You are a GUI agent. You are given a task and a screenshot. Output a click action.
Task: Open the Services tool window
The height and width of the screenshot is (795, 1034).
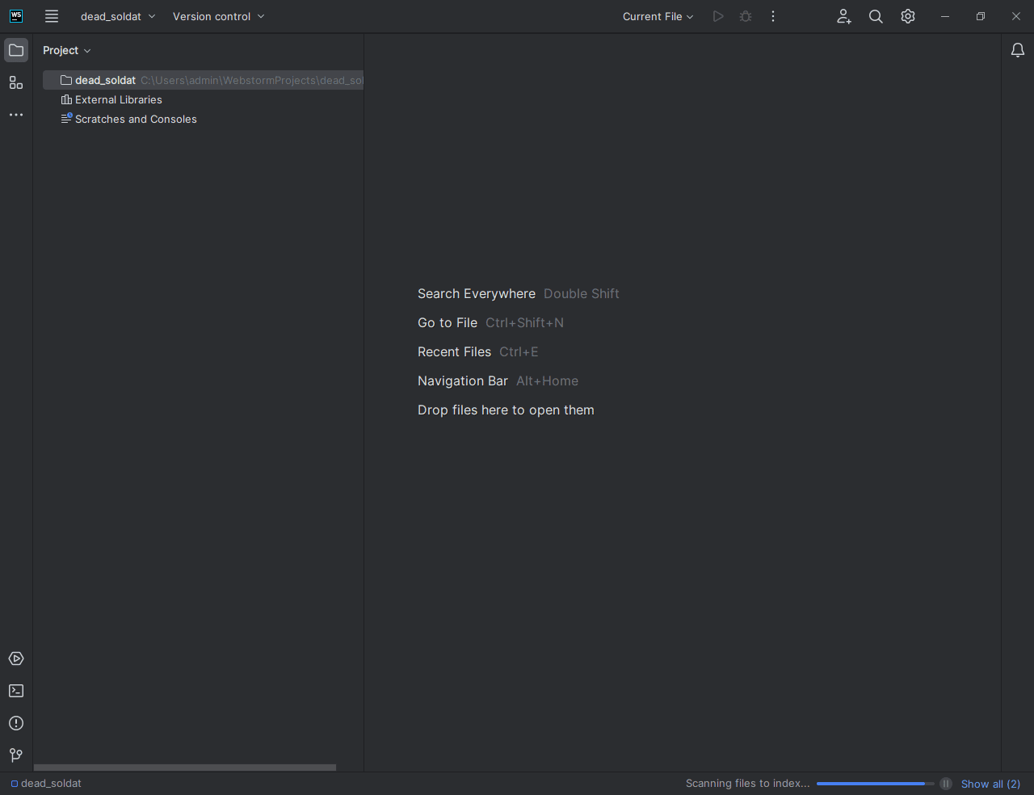(16, 658)
